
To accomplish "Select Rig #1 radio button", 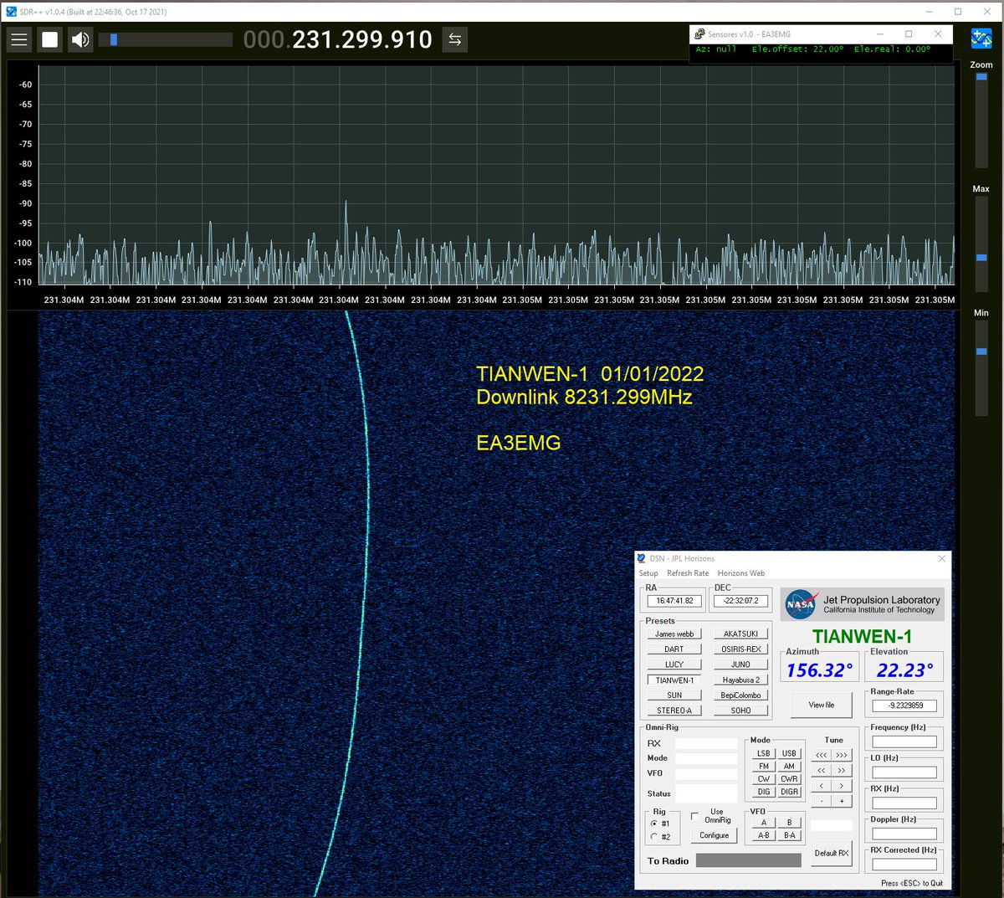I will click(x=653, y=824).
